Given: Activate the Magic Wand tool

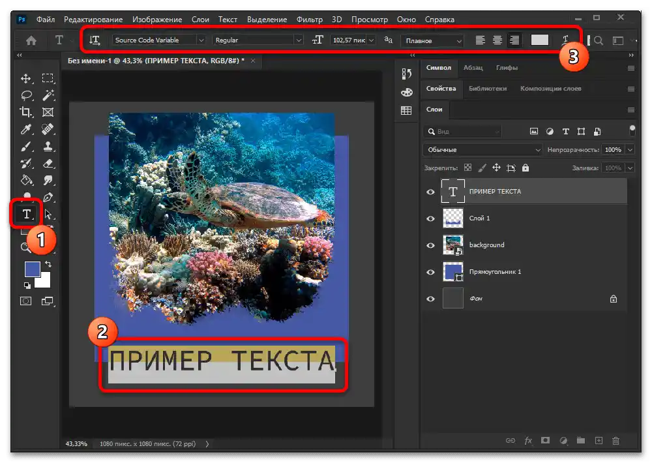Looking at the screenshot, I should 48,96.
